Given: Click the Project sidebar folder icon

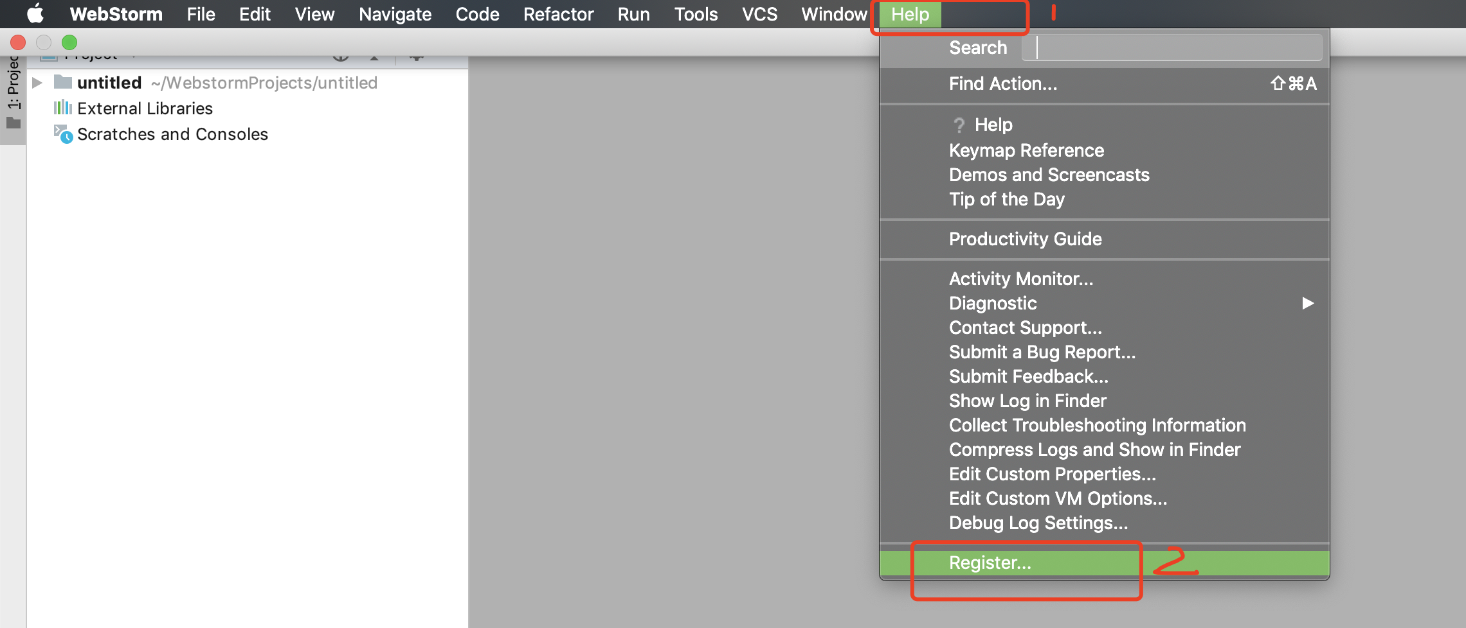Looking at the screenshot, I should point(14,123).
